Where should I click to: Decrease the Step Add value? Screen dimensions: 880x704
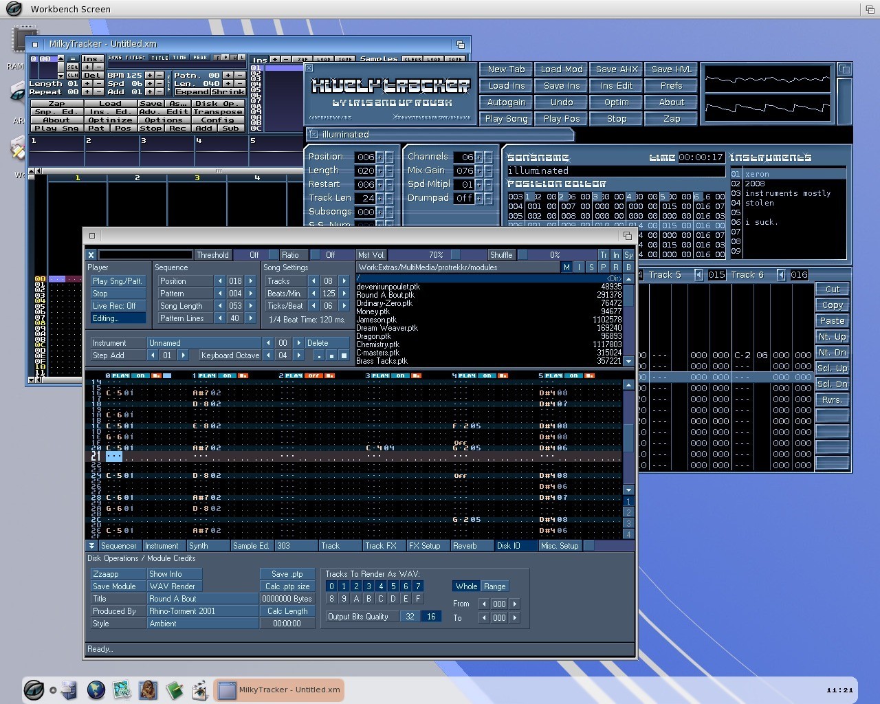(153, 355)
